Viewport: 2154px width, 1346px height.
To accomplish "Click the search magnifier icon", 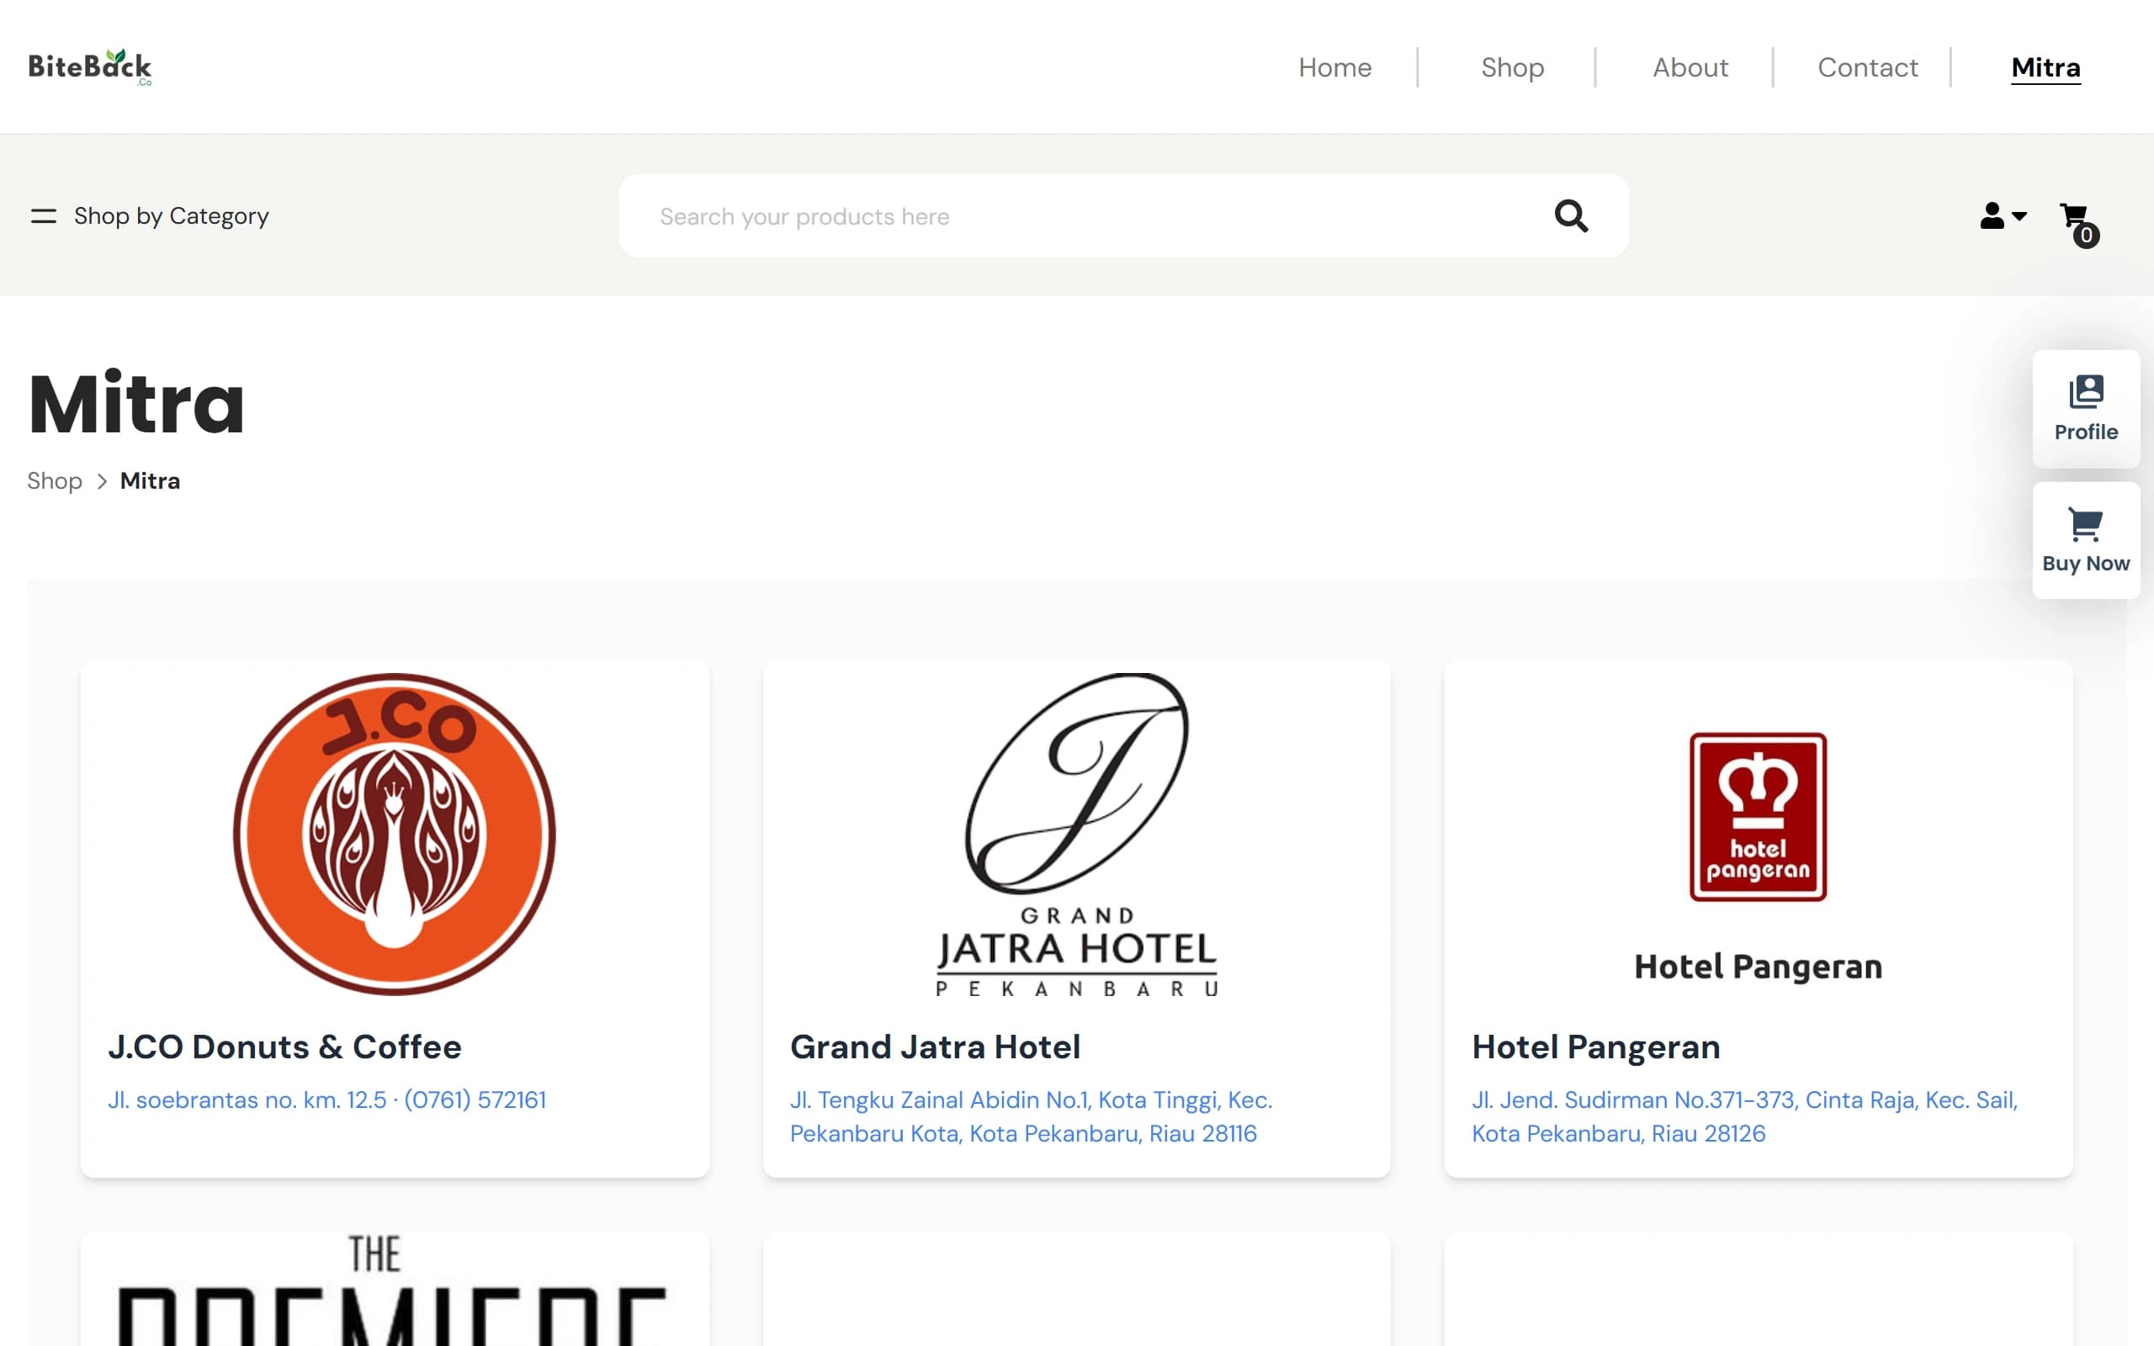I will coord(1571,215).
